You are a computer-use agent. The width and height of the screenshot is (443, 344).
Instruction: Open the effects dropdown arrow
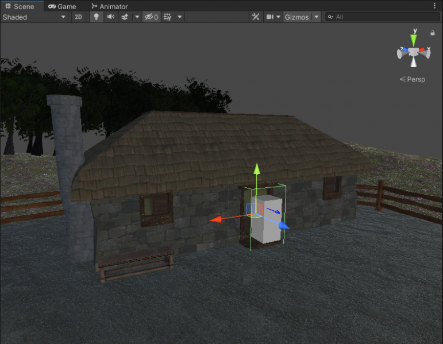click(x=137, y=17)
